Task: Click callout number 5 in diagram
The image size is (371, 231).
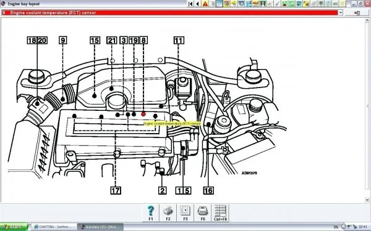Action: (x=187, y=190)
